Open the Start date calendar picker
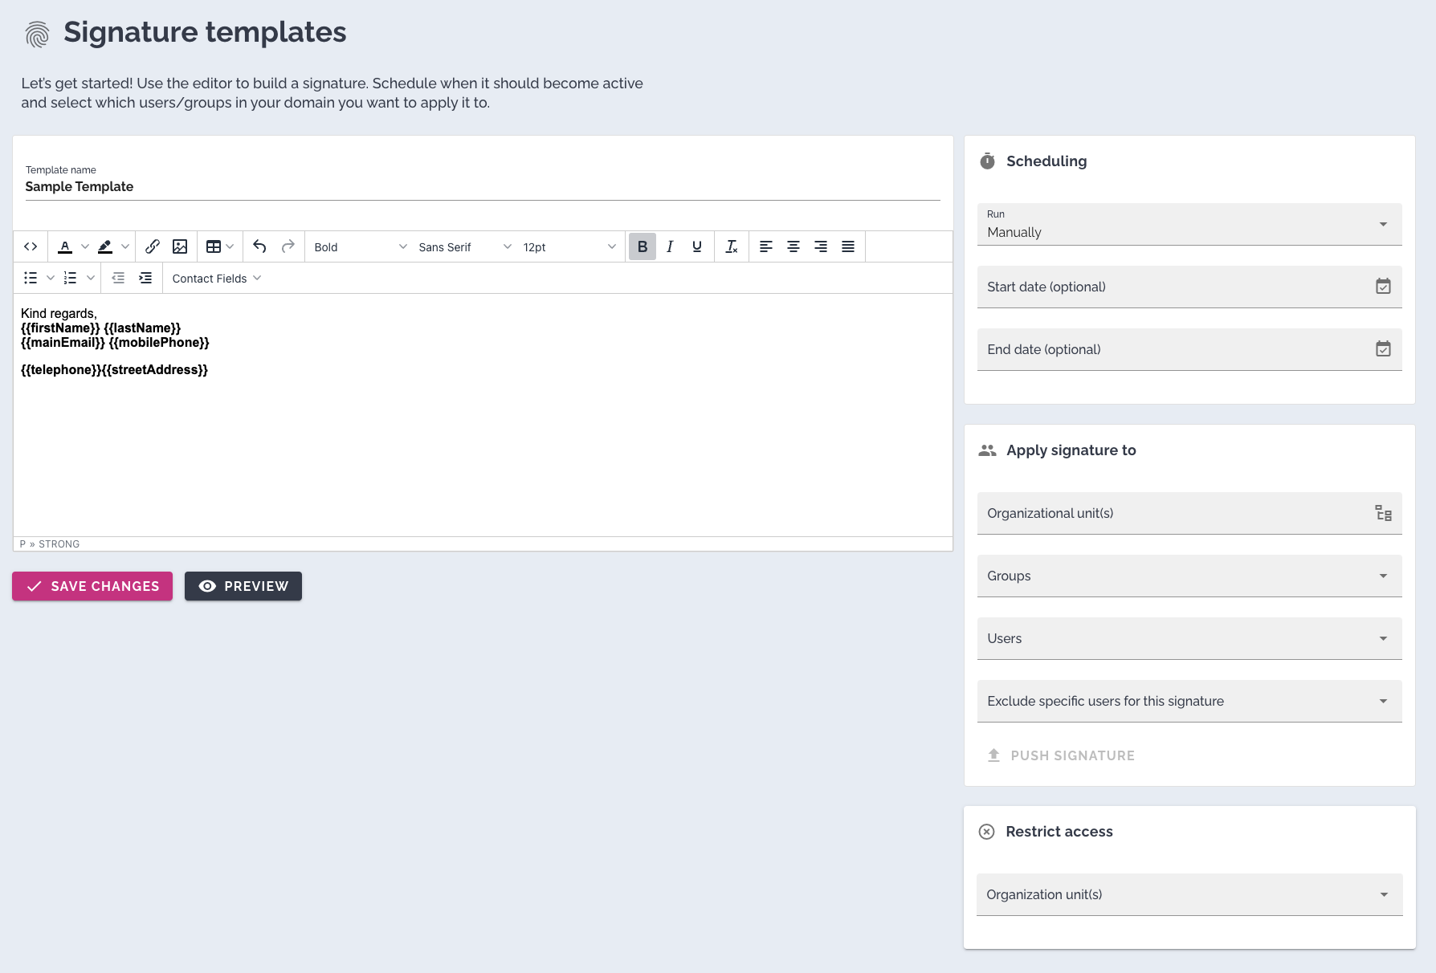1436x973 pixels. tap(1383, 286)
